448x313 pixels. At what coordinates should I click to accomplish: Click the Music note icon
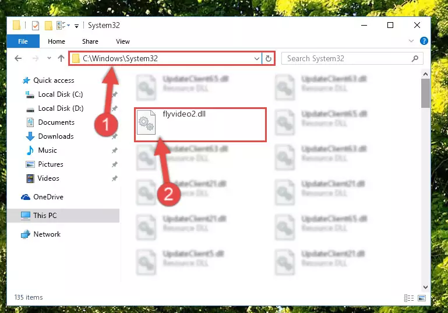click(30, 150)
